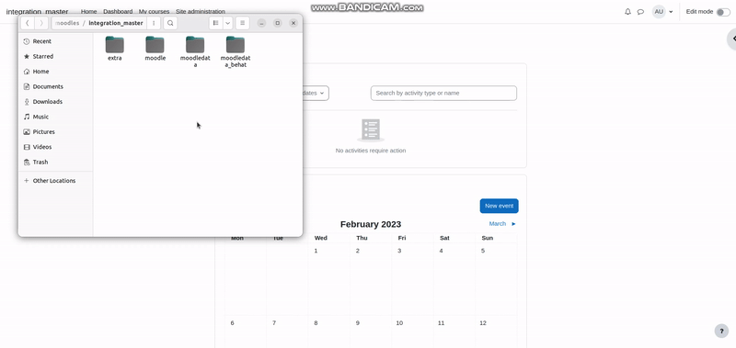Screen dimensions: 736x348
Task: Open the AU user menu
Action: coord(662,12)
